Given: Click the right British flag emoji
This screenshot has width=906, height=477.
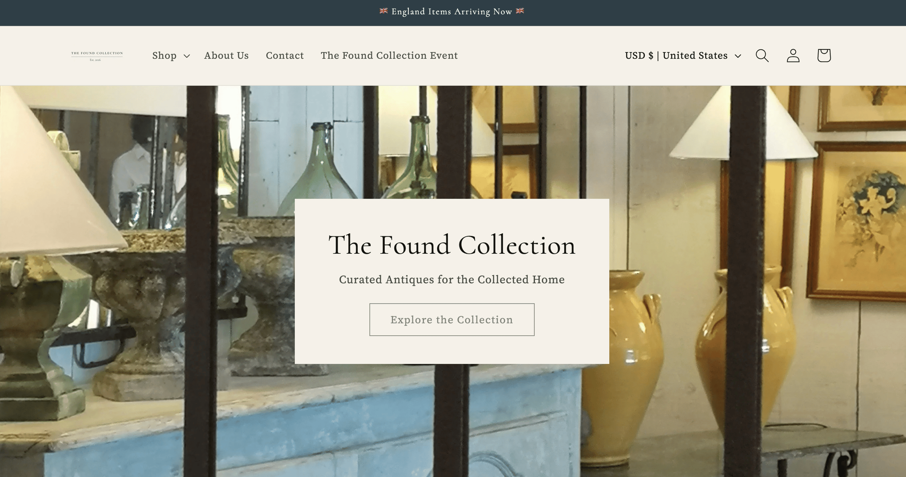Looking at the screenshot, I should tap(520, 11).
